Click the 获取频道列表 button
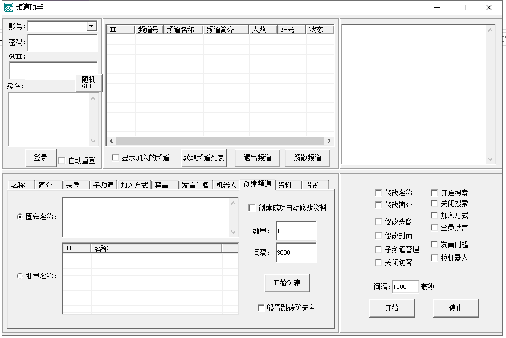The image size is (506, 338). [203, 158]
